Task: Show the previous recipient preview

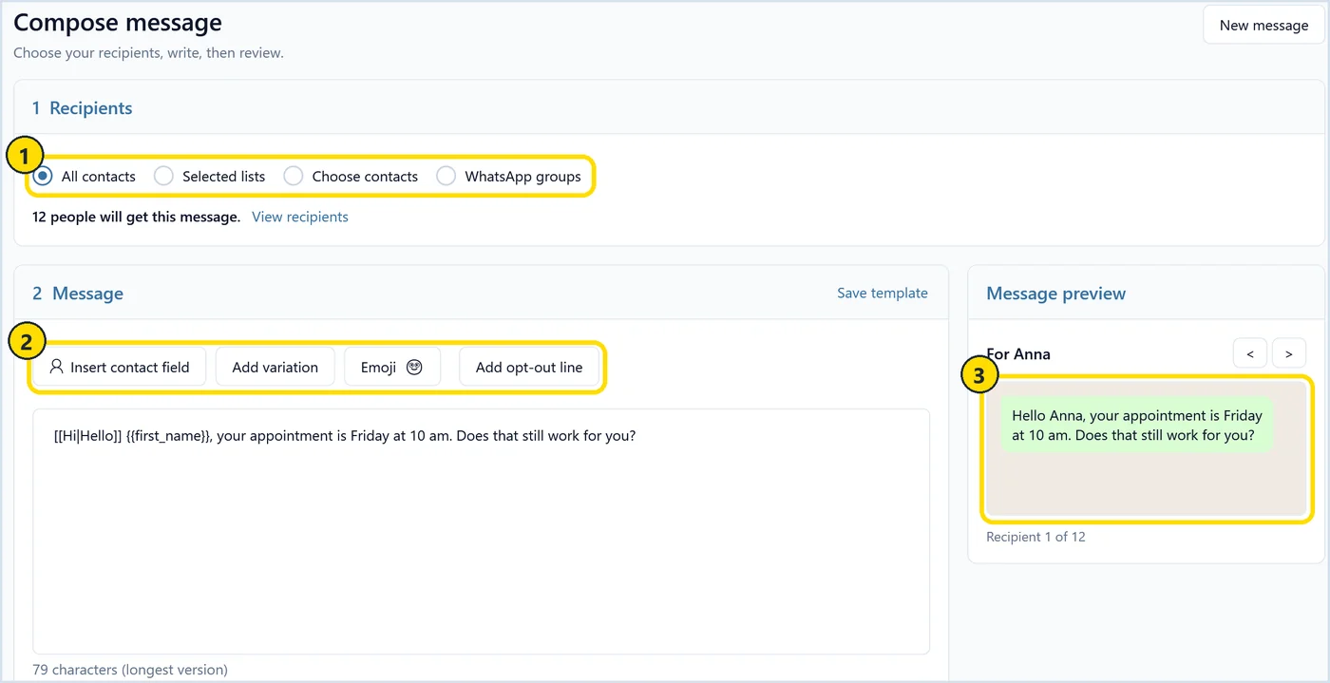Action: [x=1250, y=353]
